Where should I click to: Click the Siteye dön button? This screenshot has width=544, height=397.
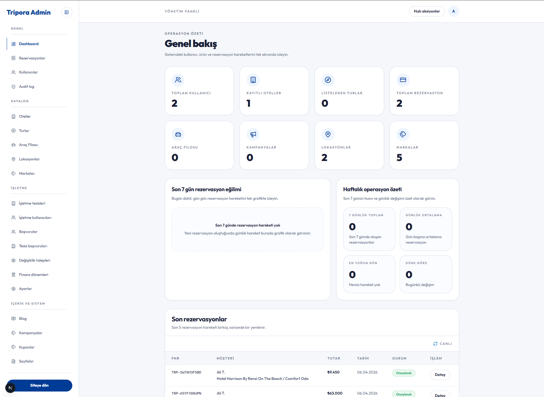[x=39, y=385]
